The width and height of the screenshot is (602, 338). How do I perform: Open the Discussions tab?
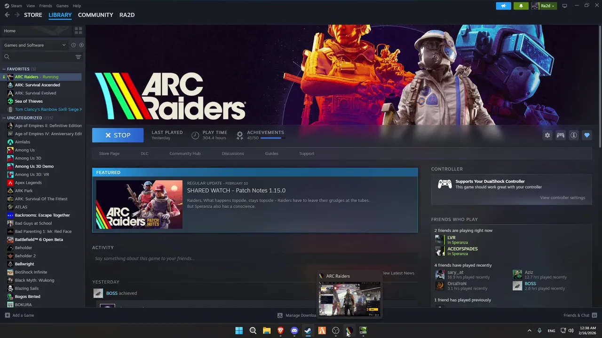click(x=233, y=154)
